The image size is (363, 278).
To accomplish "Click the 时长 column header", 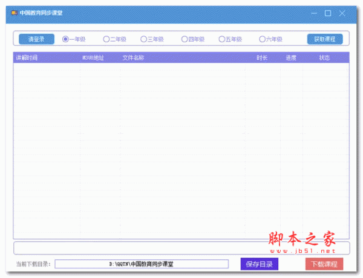I will [x=263, y=58].
